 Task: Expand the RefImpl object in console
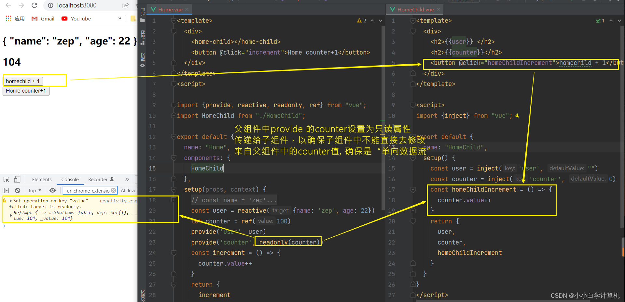(11, 215)
